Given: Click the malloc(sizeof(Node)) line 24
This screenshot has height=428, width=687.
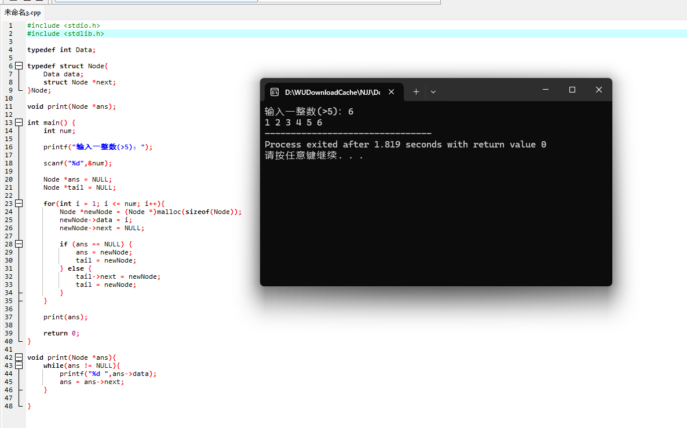Looking at the screenshot, I should (x=151, y=212).
